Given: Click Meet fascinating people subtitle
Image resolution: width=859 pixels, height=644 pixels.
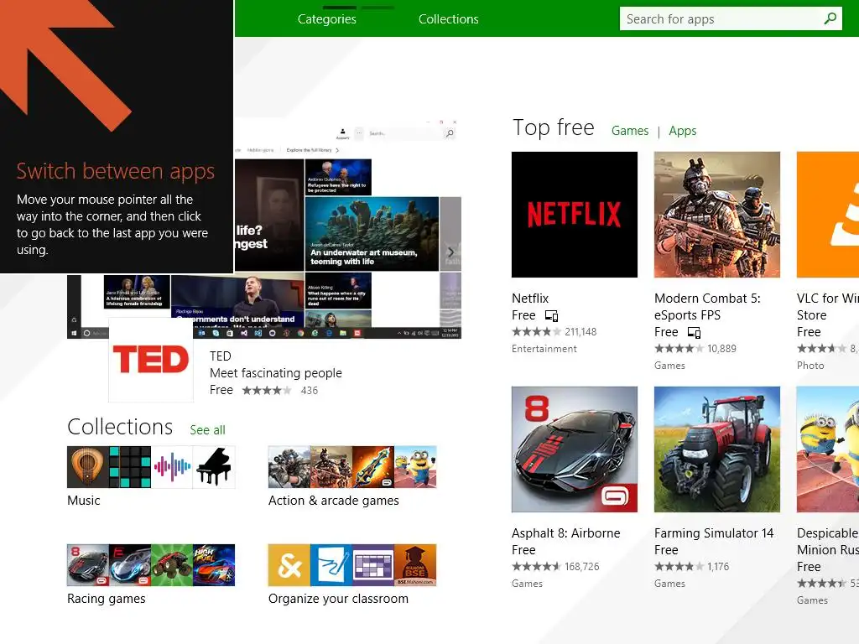Looking at the screenshot, I should tap(275, 373).
